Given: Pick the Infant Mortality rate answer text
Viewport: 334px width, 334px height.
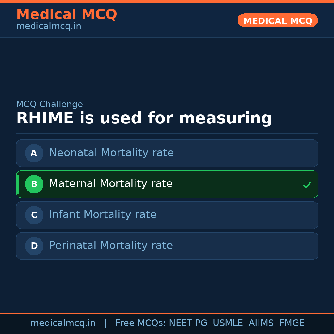Looking at the screenshot, I should click(x=103, y=215).
